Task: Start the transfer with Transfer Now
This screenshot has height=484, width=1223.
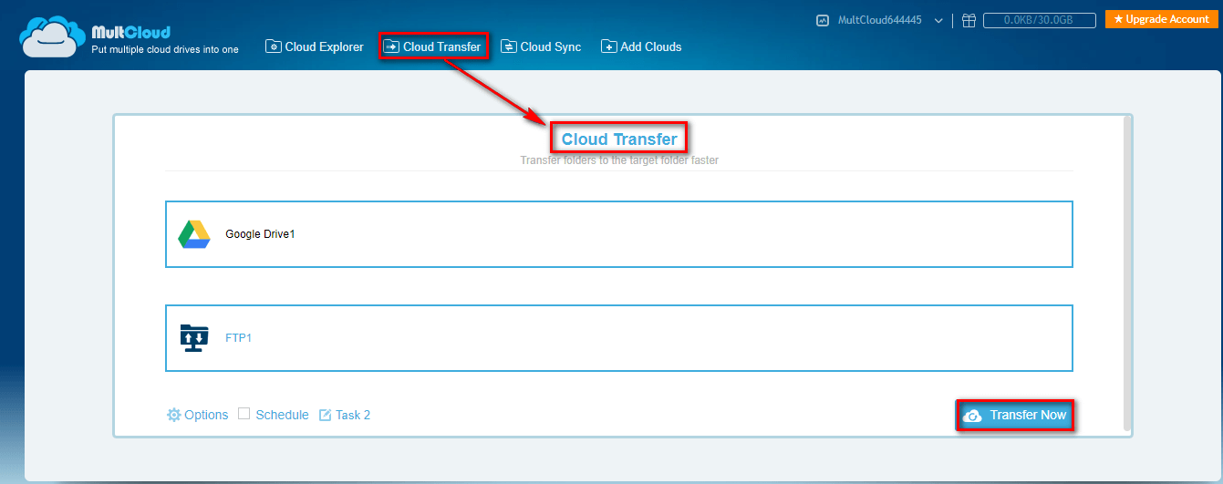Action: pyautogui.click(x=1015, y=416)
